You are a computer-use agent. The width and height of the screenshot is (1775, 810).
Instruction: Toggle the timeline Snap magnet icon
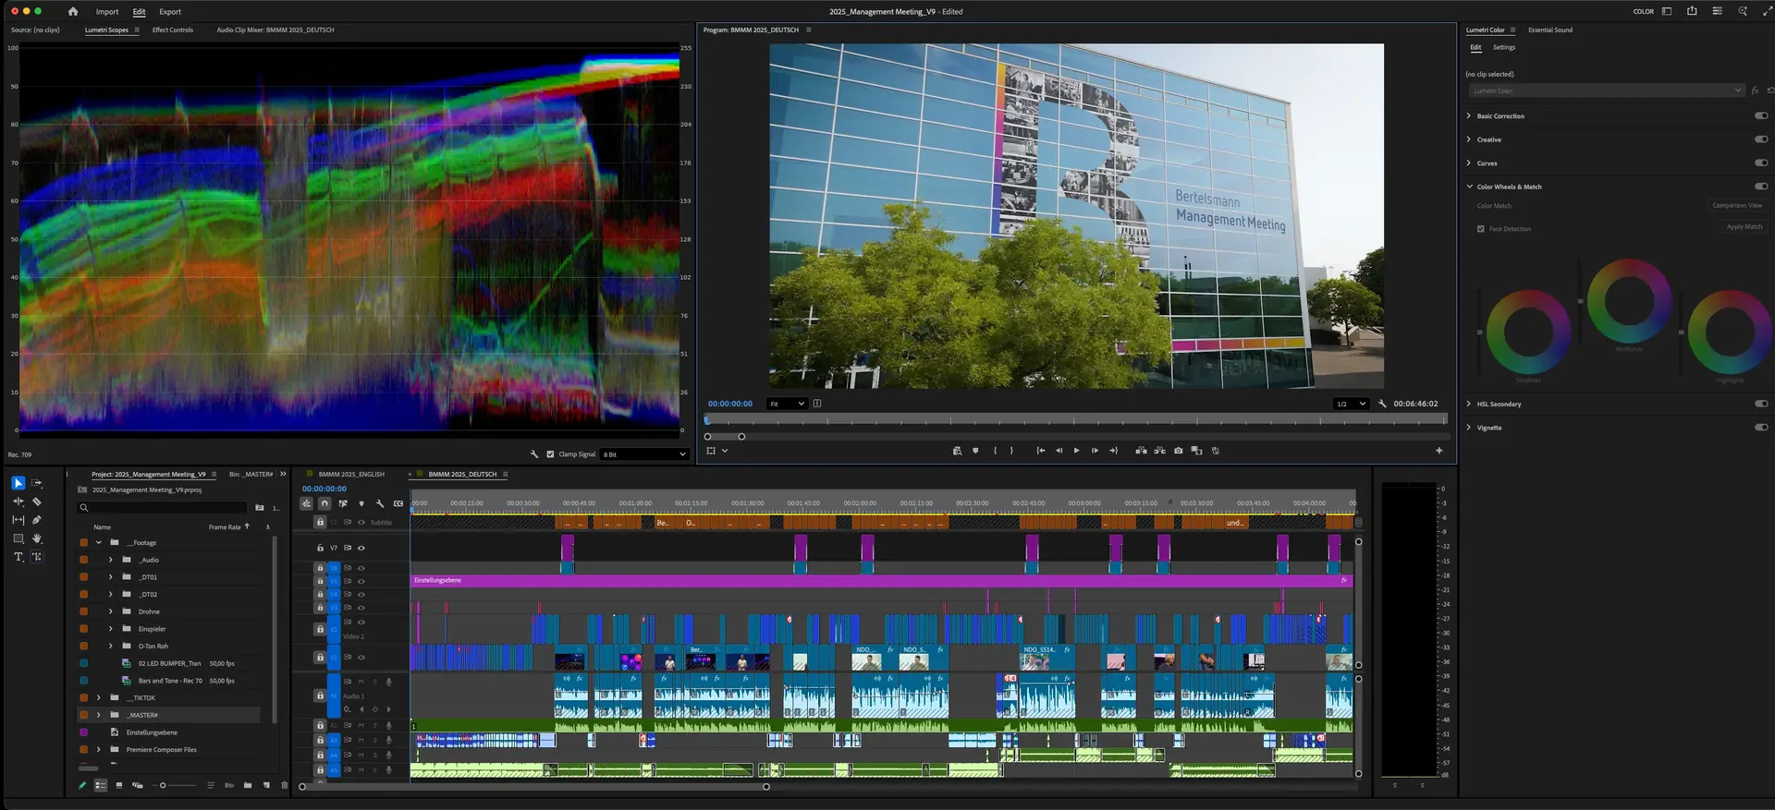324,503
